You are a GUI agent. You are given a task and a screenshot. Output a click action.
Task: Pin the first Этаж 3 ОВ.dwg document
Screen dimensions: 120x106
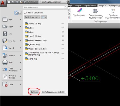coord(63,24)
